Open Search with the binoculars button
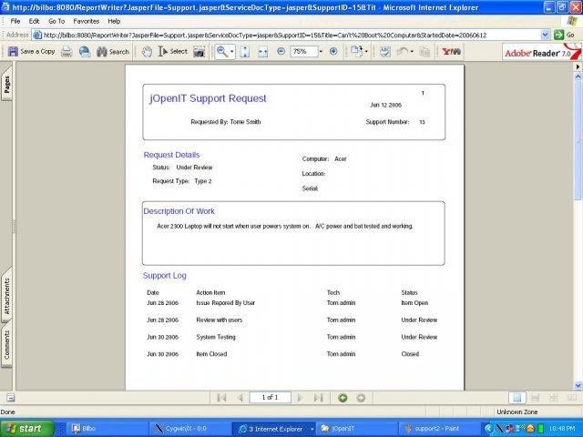This screenshot has width=583, height=437. (x=113, y=52)
